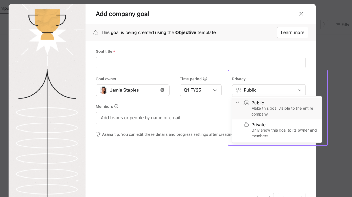Click the info icon next to Members

tap(116, 106)
